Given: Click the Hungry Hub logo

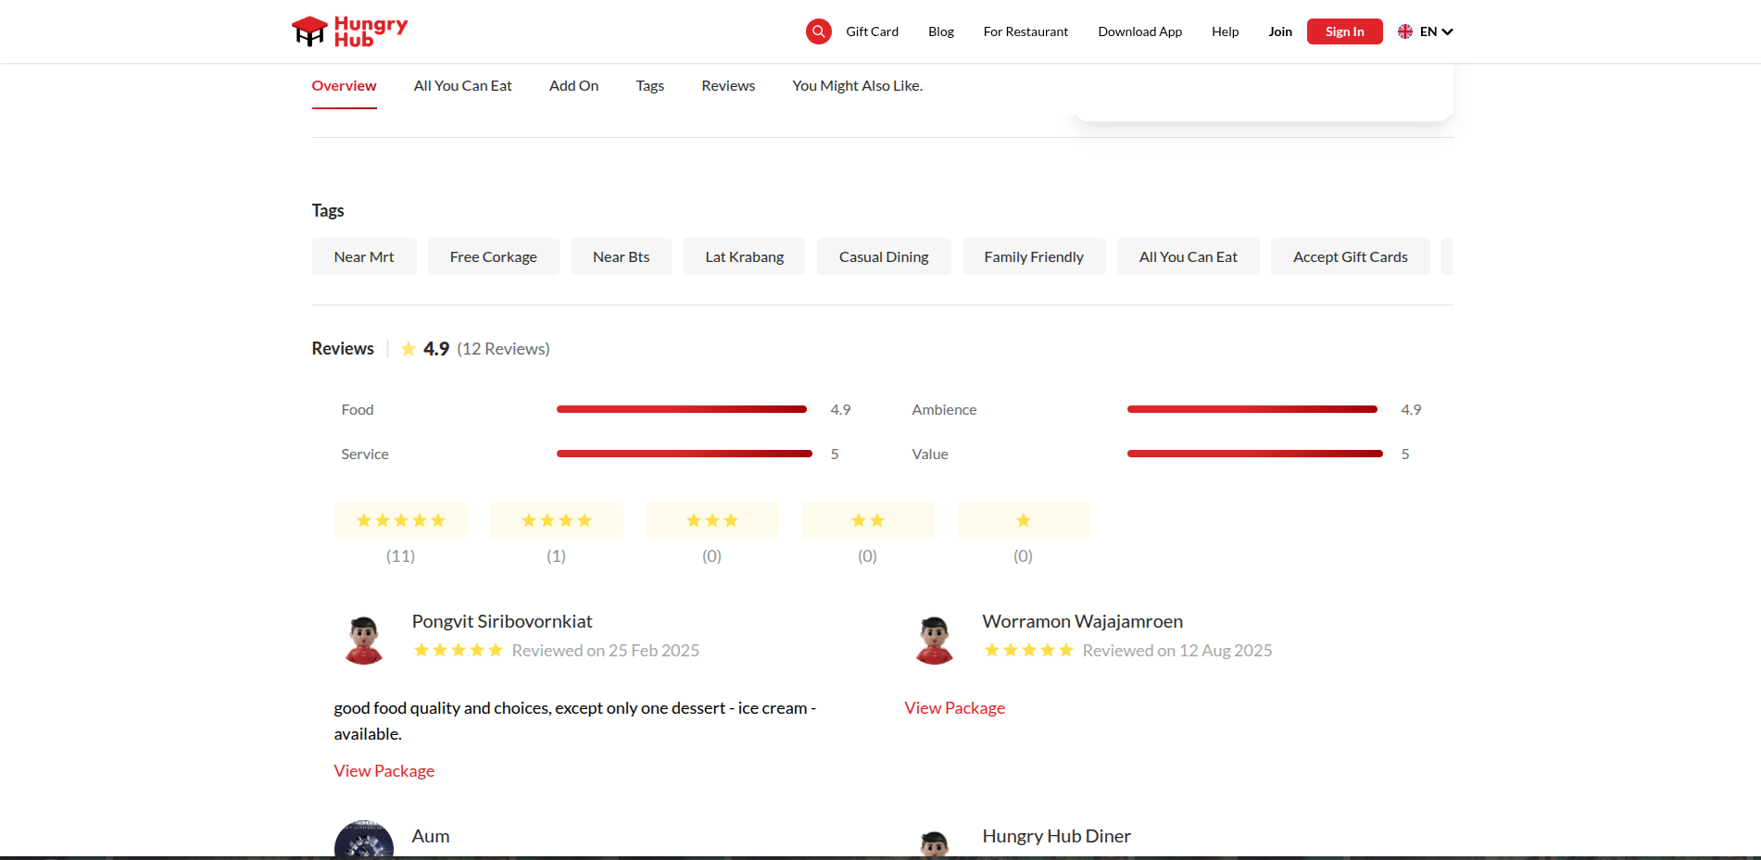Looking at the screenshot, I should tap(349, 31).
